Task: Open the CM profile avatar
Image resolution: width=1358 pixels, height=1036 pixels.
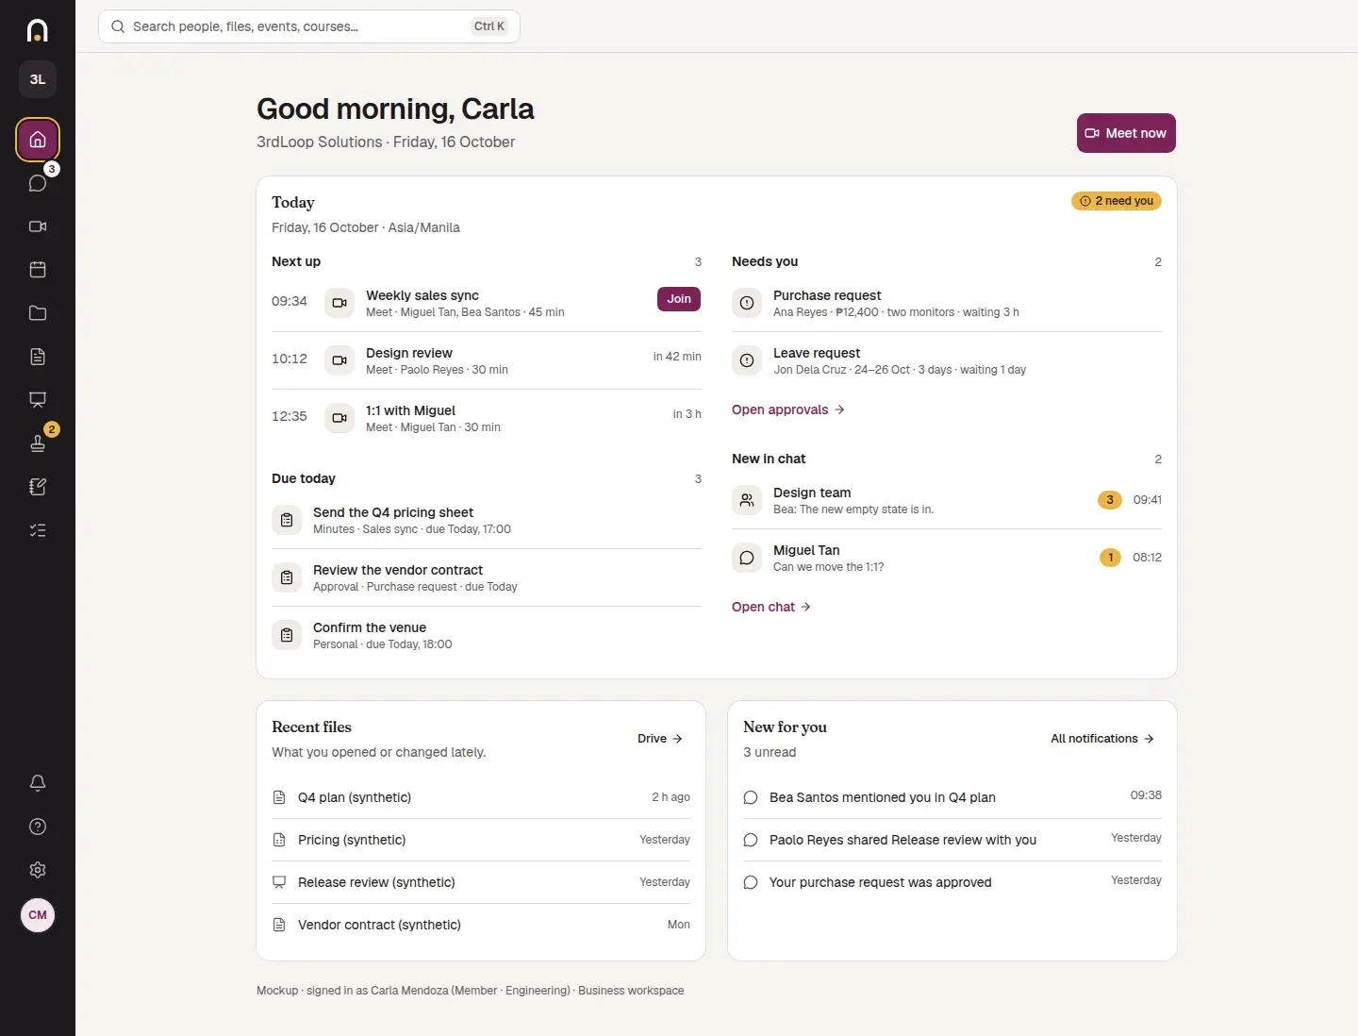Action: [38, 915]
